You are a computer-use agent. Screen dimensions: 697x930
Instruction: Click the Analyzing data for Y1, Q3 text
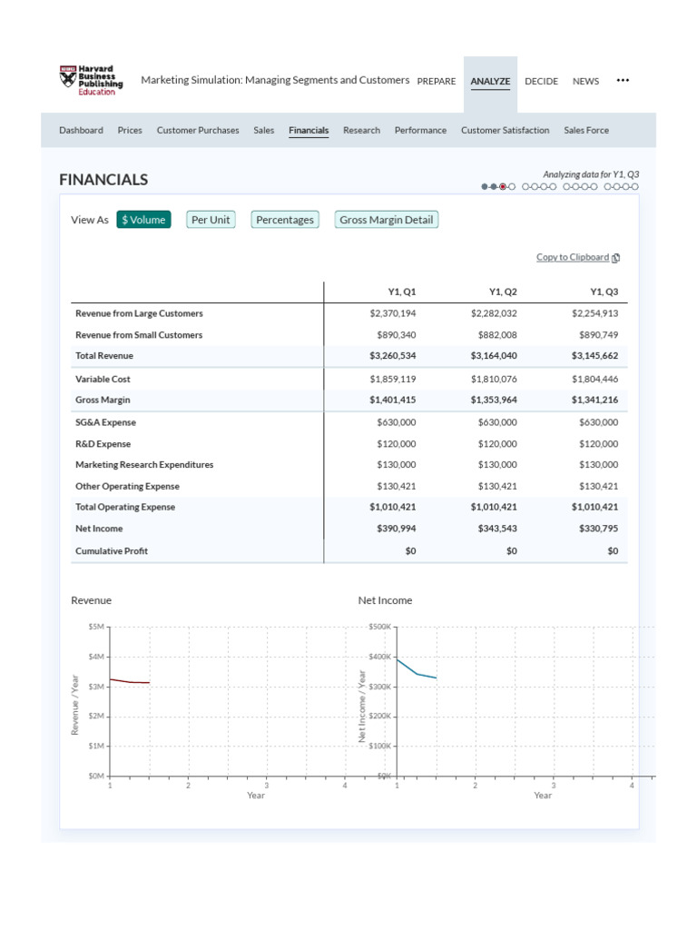[x=591, y=174]
